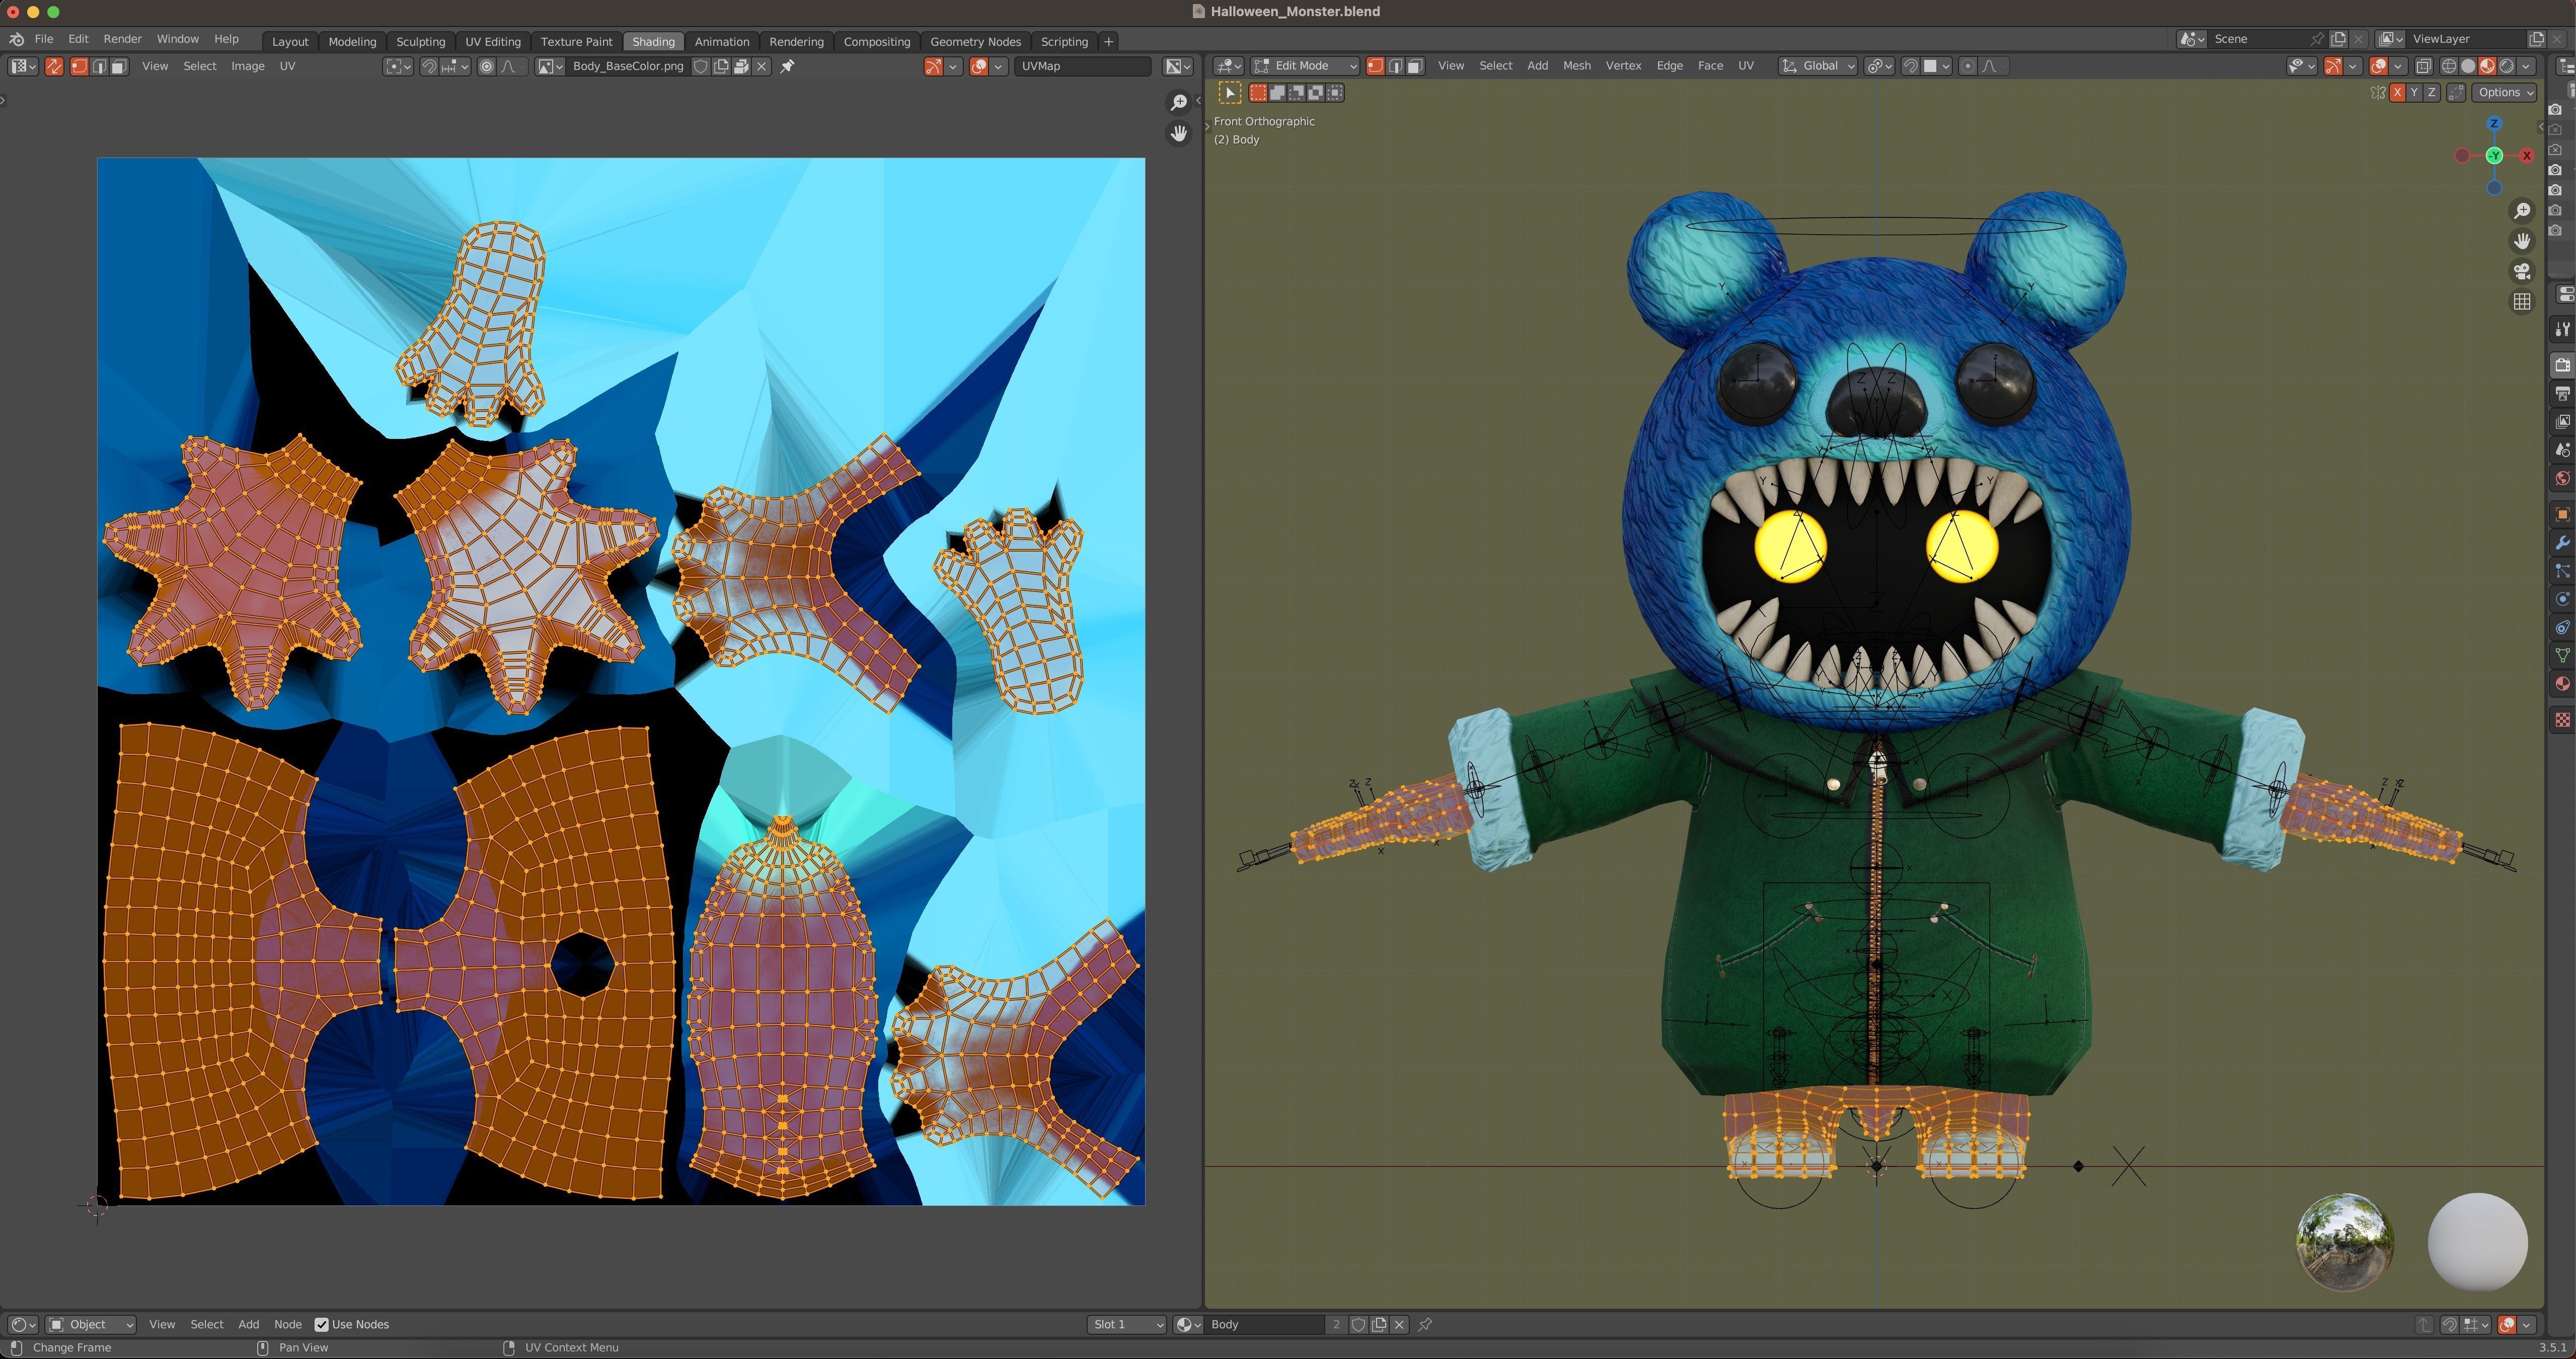Select the tweak tool arrow in the viewport
The width and height of the screenshot is (2576, 1359).
pyautogui.click(x=1230, y=93)
